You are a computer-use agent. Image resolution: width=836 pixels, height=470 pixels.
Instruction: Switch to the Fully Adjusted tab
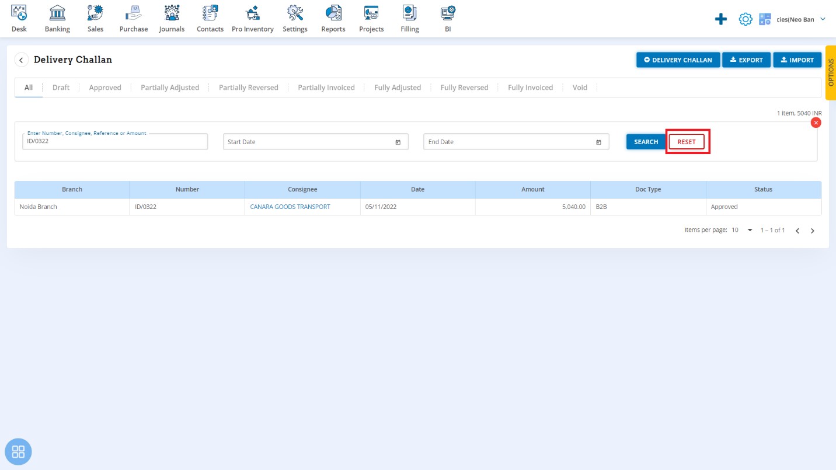tap(398, 88)
